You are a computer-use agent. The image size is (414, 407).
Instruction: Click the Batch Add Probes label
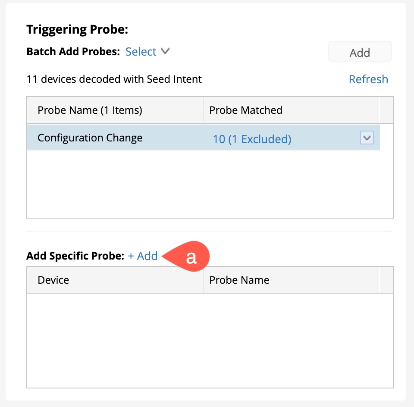point(73,52)
